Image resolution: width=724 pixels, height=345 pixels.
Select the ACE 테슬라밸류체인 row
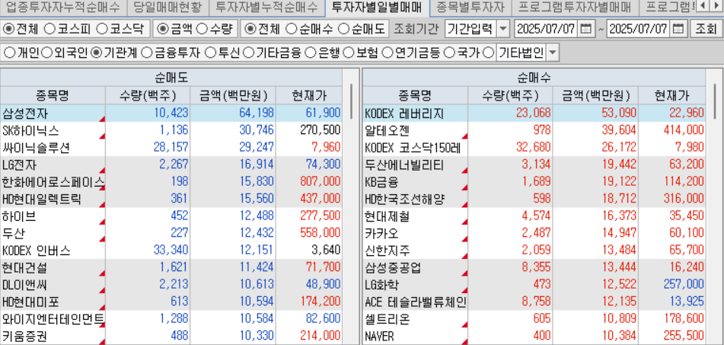(x=534, y=302)
